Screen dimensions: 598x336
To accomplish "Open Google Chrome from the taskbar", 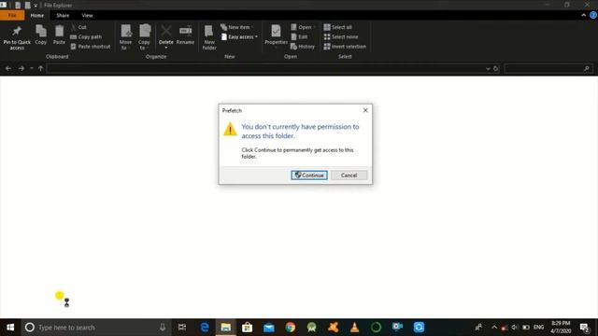I will tap(291, 328).
